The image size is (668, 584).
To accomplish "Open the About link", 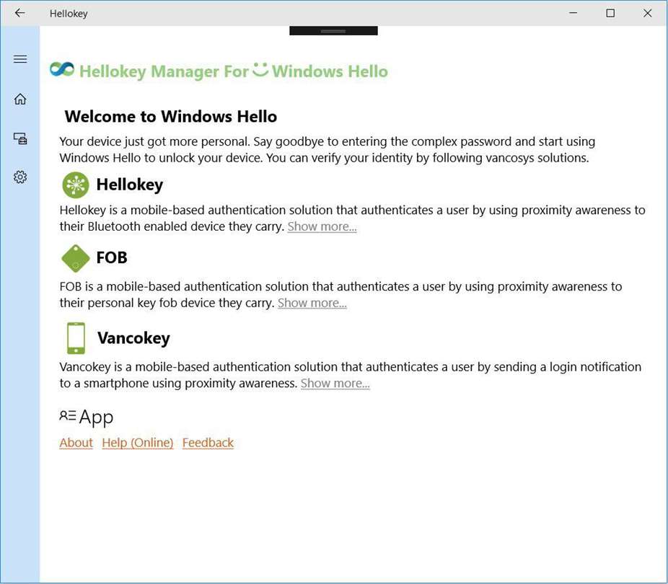I will coord(76,443).
